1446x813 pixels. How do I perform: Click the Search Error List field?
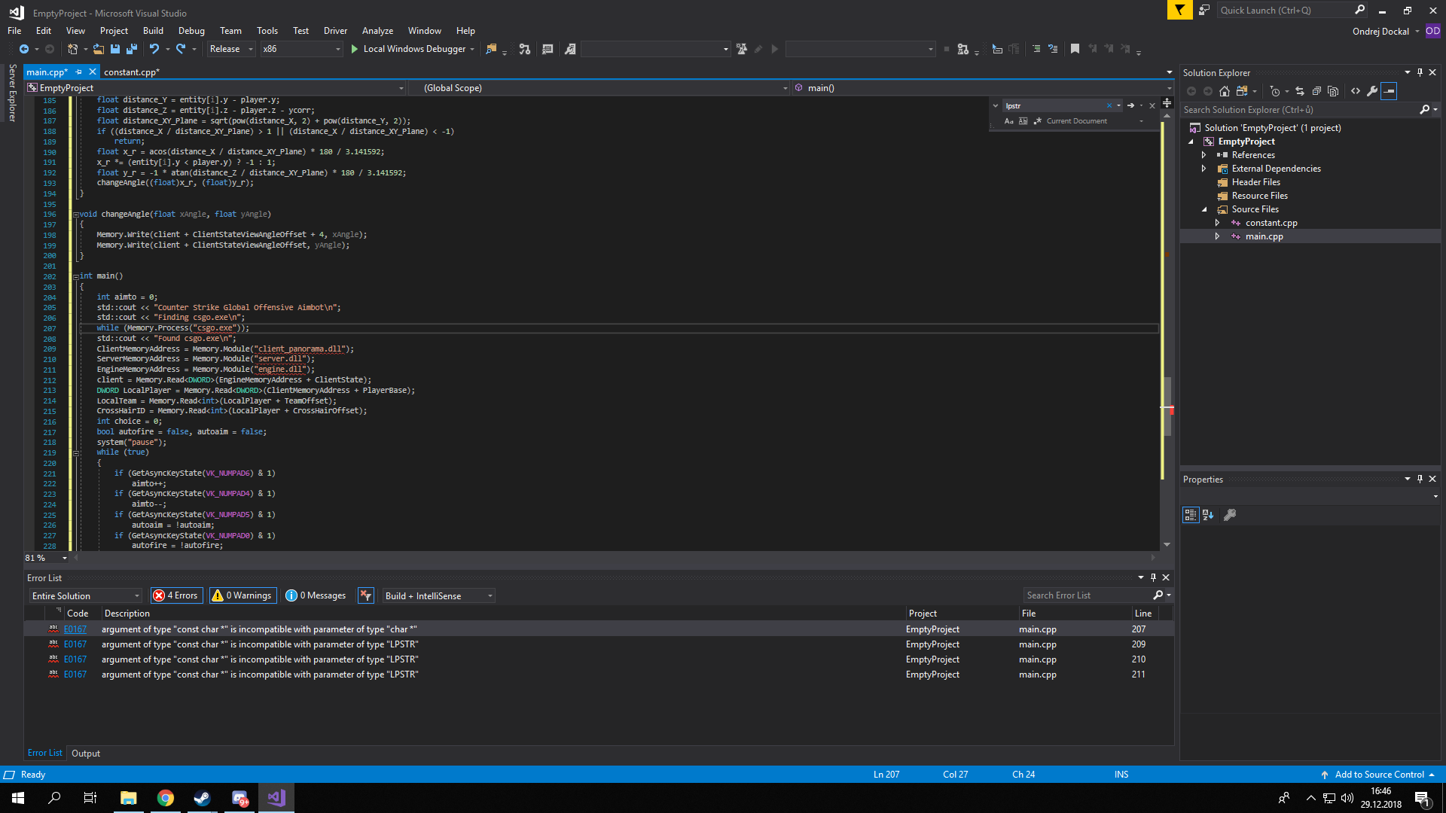click(1084, 595)
